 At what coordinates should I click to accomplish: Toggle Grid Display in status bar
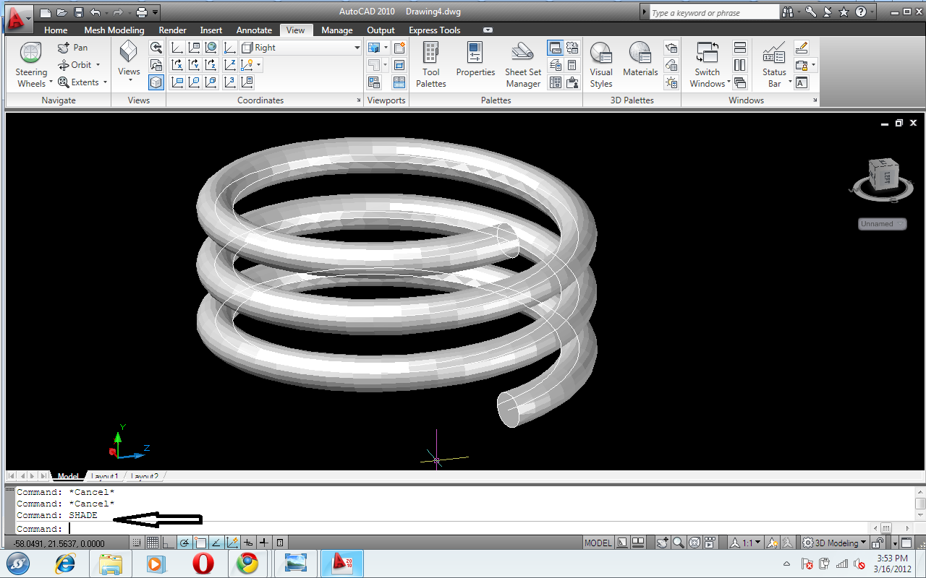tap(152, 542)
